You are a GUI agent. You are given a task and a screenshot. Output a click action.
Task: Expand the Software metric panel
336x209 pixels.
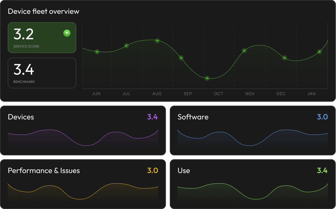pyautogui.click(x=252, y=130)
